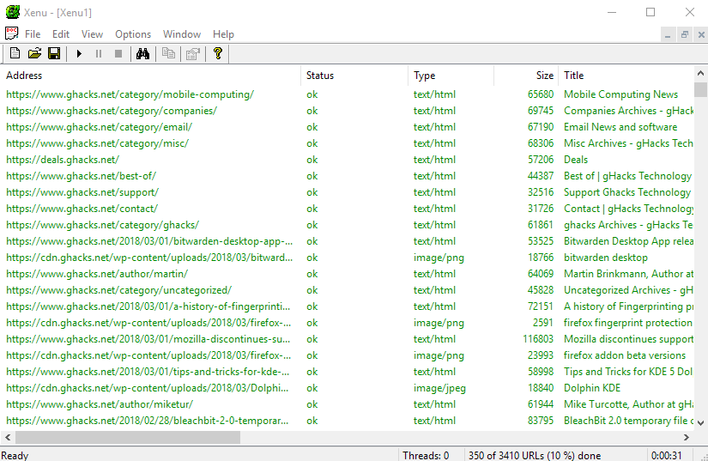Screen dimensions: 708x461
Task: Open the Edit menu
Action: (61, 34)
